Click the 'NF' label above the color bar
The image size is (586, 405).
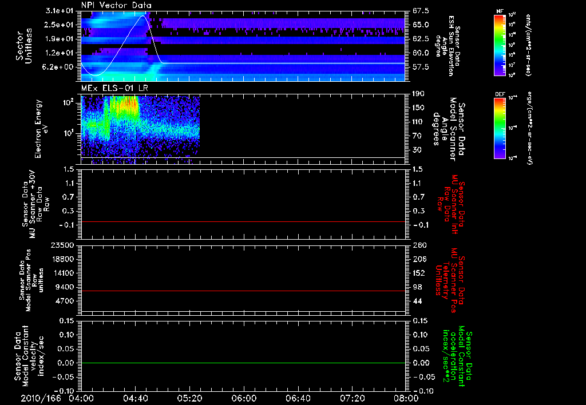(500, 11)
